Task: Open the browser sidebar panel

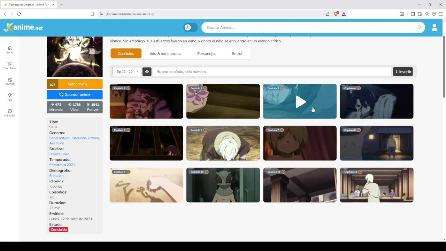Action: coord(413,14)
